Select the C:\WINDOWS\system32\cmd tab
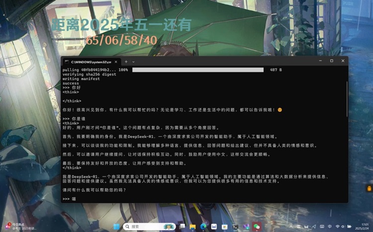 89,61
